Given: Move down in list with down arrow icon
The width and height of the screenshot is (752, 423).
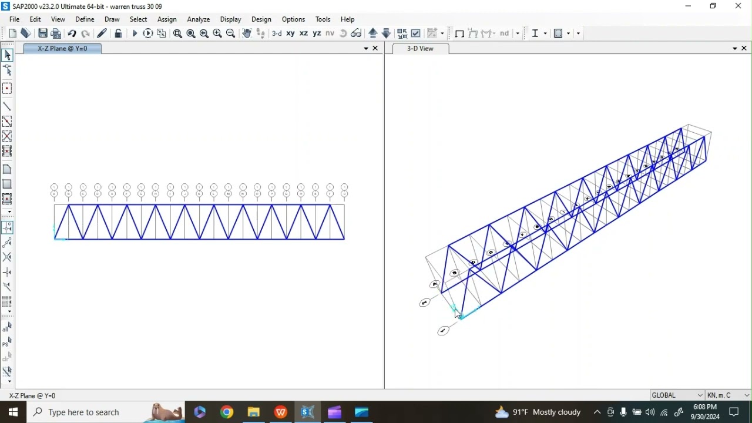Looking at the screenshot, I should coord(387,33).
